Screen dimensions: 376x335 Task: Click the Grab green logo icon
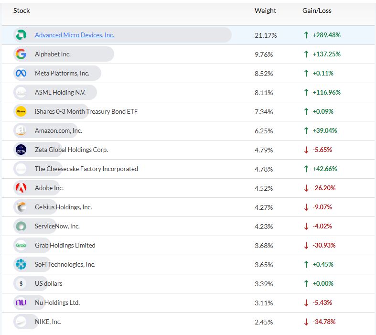[21, 245]
